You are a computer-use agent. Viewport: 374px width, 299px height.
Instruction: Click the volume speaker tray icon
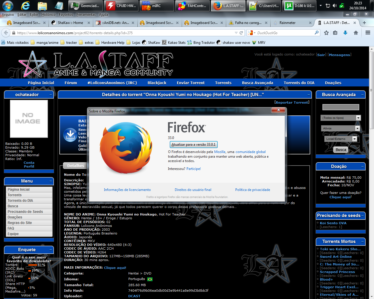(x=335, y=6)
